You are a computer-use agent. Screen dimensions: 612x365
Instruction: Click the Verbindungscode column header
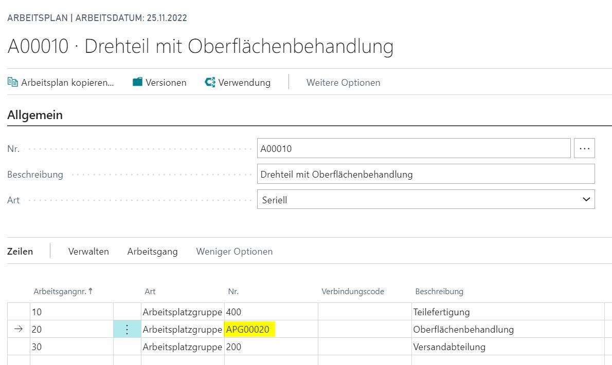click(353, 292)
